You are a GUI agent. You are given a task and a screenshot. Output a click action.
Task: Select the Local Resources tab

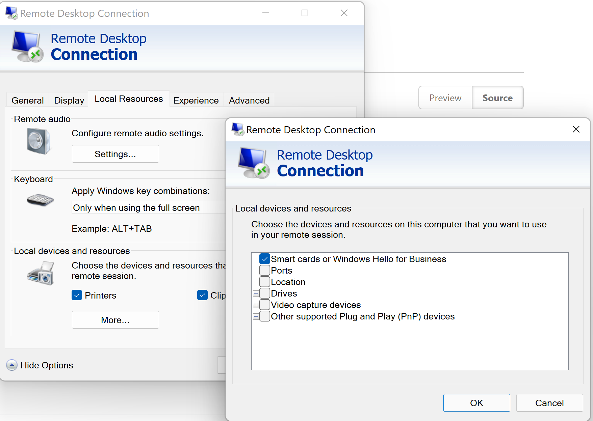click(129, 99)
